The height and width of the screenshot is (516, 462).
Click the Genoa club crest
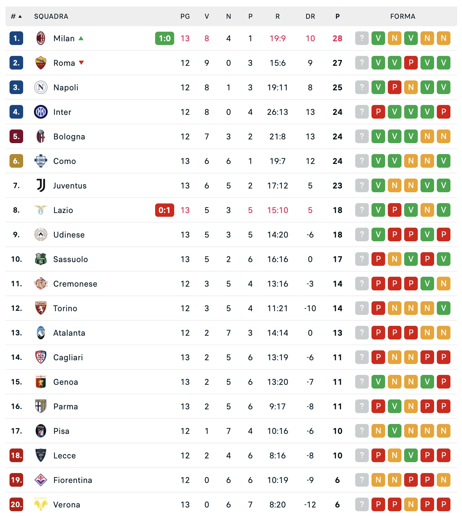click(41, 382)
